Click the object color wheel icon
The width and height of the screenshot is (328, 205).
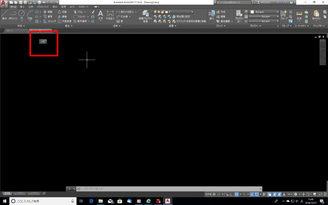(246, 12)
